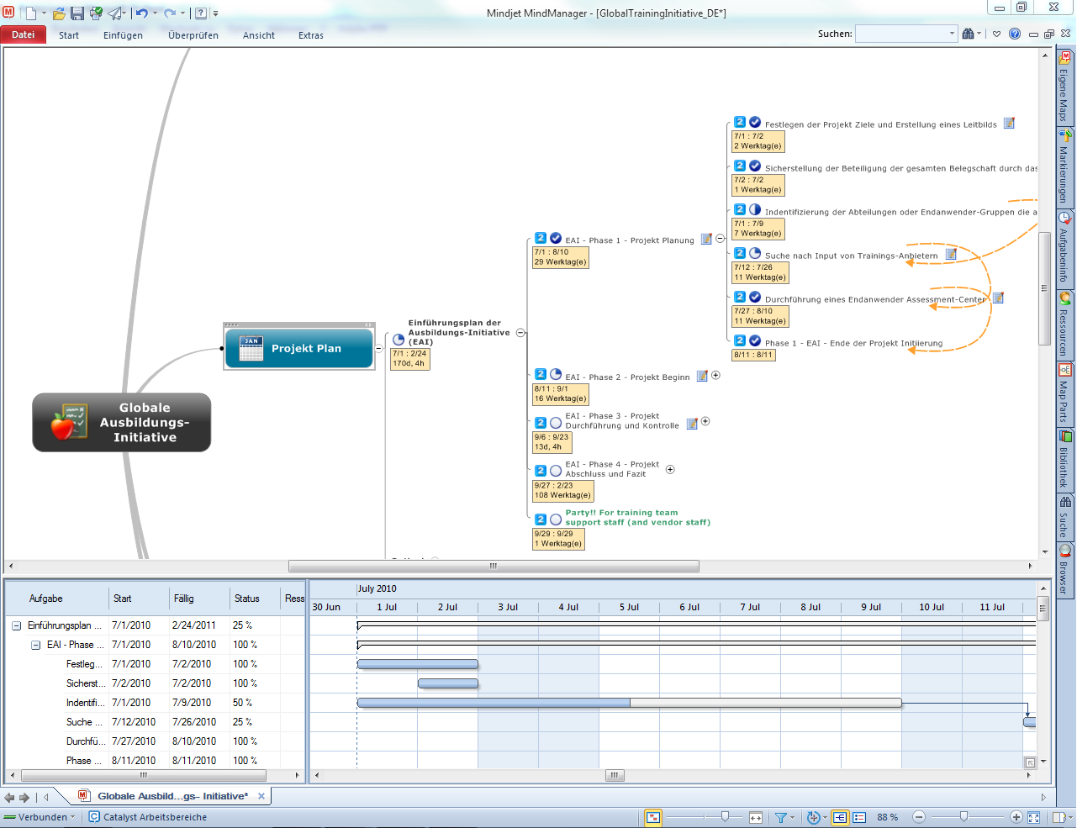Click Catalyst Arbeitsbereiche in status bar
The image size is (1077, 828).
[148, 817]
